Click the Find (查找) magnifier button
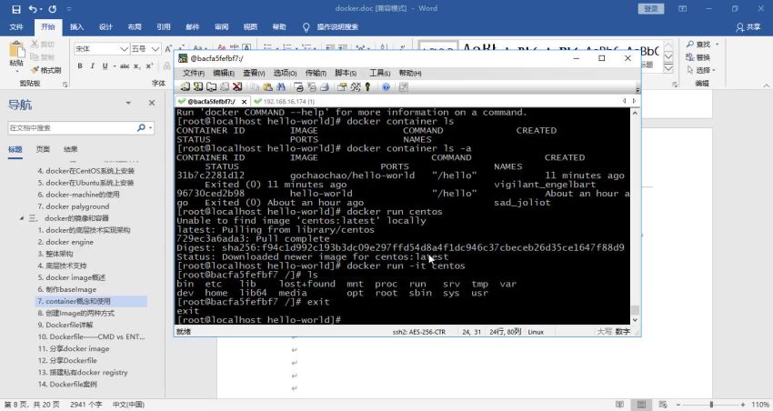Screen dimensions: 773x411 click(x=698, y=44)
